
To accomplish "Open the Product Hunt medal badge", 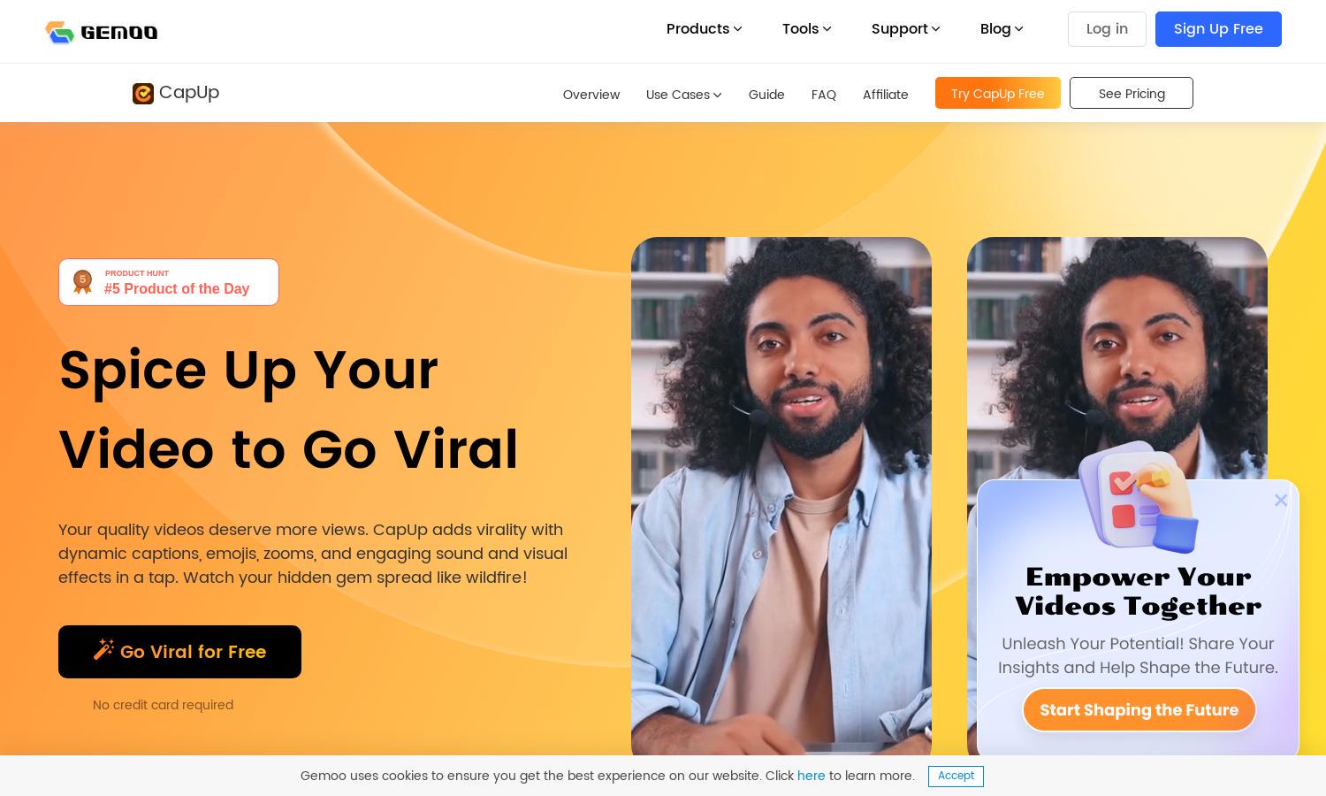I will (x=82, y=282).
